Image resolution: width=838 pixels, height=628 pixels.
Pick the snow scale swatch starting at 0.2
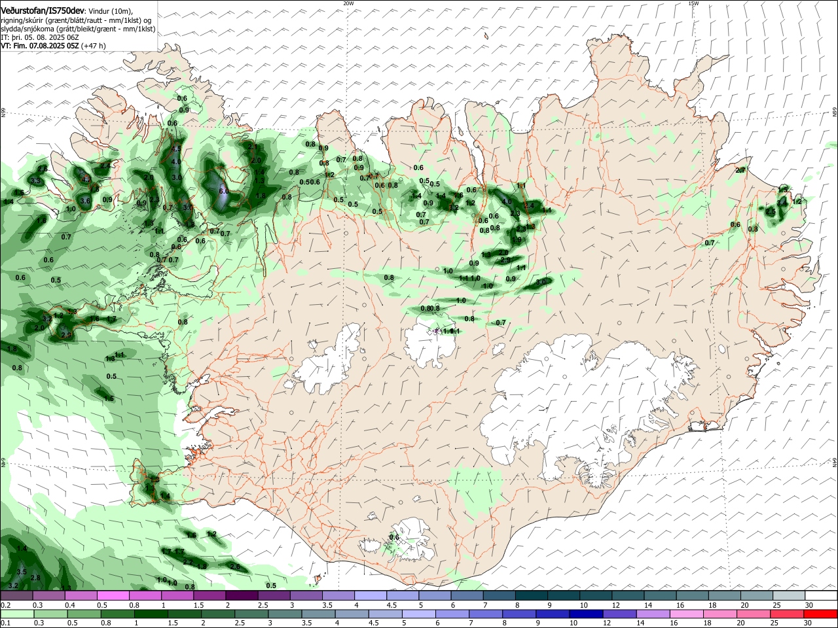point(16,596)
